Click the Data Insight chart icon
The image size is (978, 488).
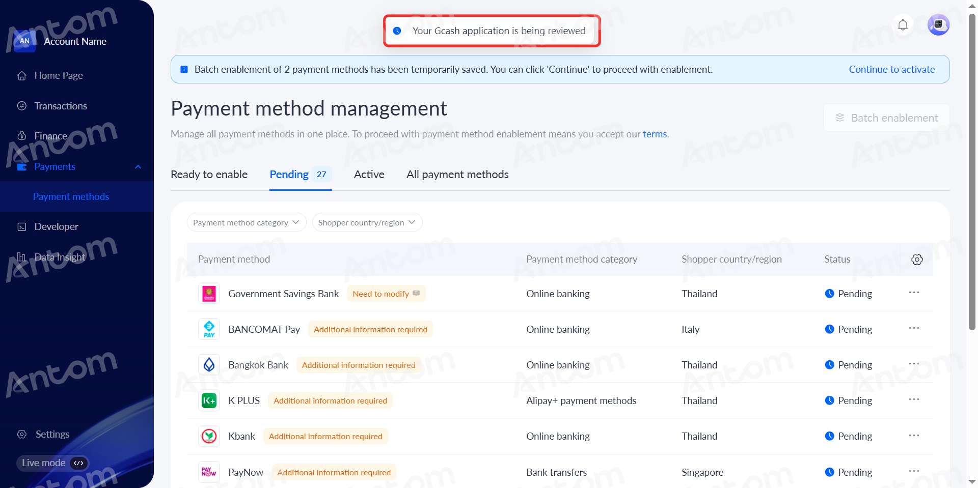(x=22, y=257)
